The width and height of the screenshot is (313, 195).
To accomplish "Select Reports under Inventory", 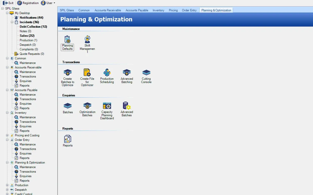I will pos(24,131).
